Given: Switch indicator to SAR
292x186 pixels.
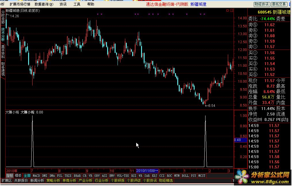Looking at the screenshot, I should click(147, 176).
